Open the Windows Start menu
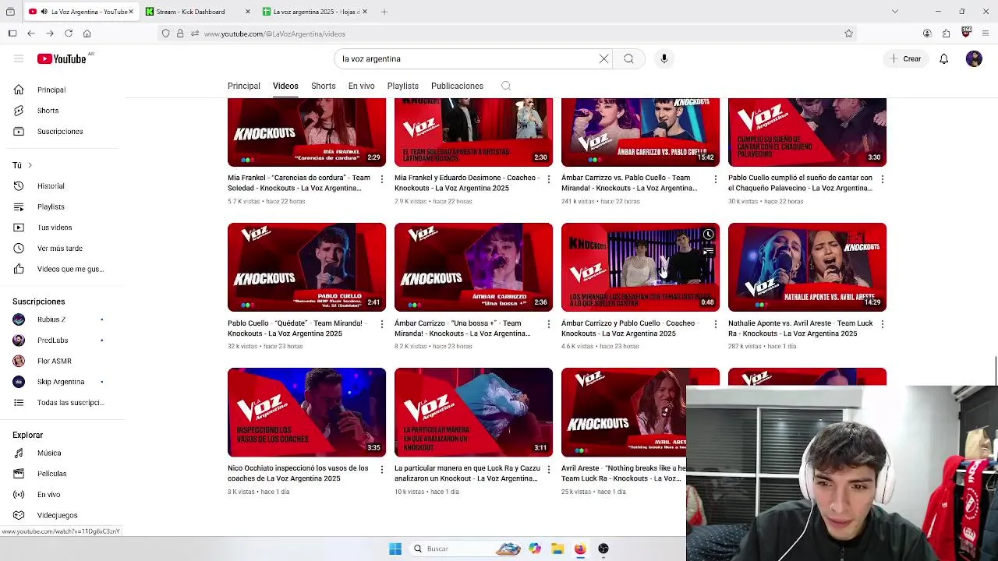This screenshot has width=998, height=561. click(x=395, y=549)
